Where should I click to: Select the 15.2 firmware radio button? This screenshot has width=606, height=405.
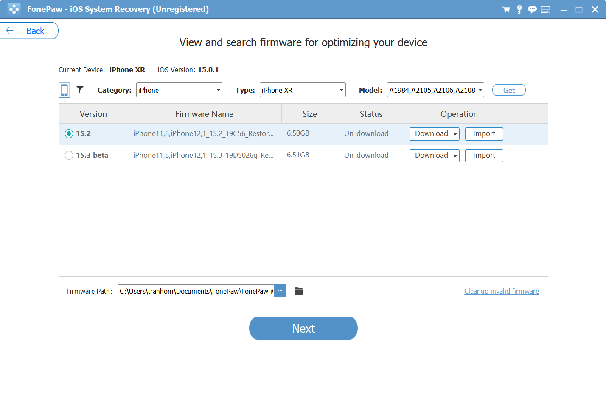69,133
